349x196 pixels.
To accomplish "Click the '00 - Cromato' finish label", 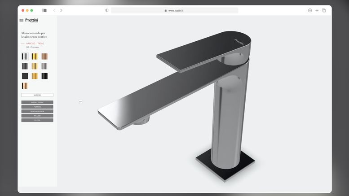I will 32,47.
